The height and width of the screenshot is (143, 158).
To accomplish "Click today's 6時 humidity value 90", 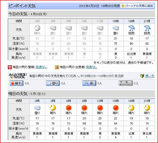I will (69, 44).
